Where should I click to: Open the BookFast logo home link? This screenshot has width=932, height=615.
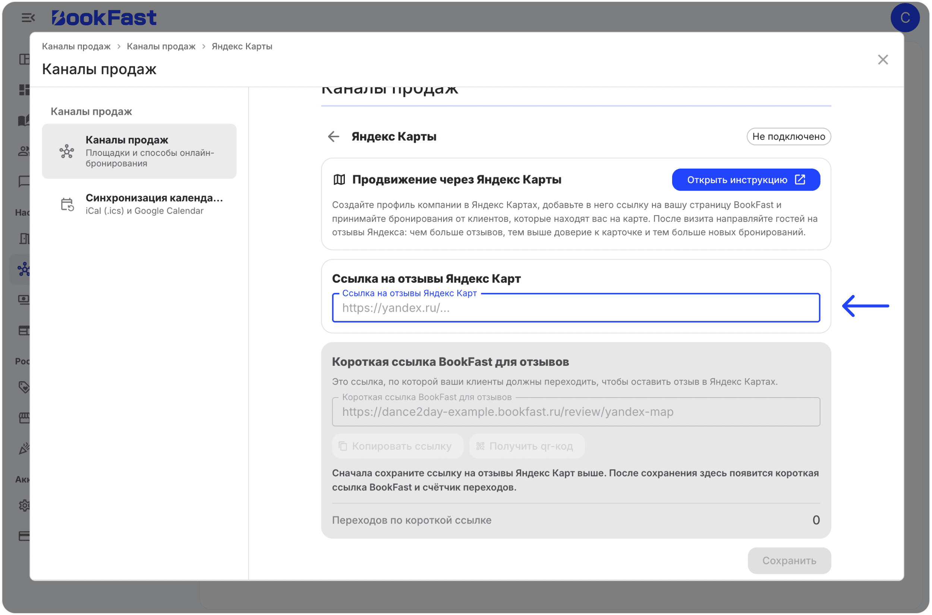click(104, 18)
